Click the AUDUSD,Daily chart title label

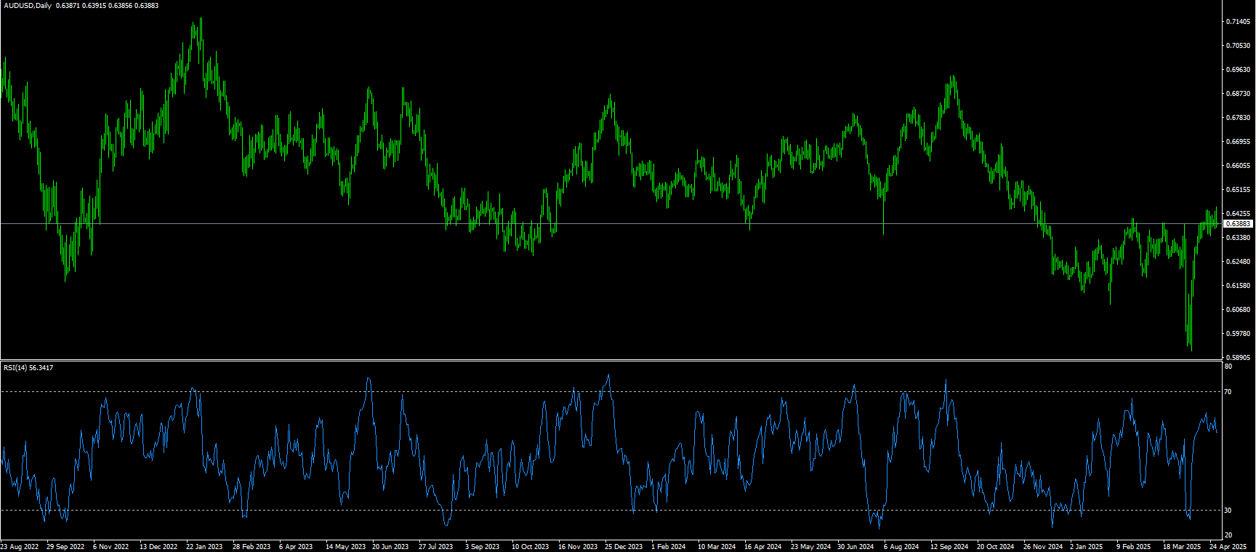pyautogui.click(x=27, y=6)
